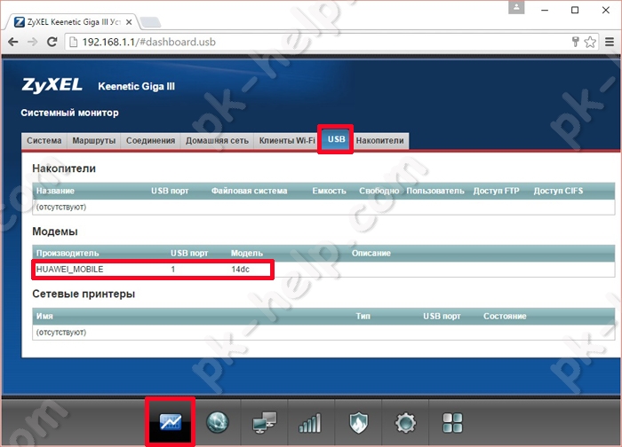
Task: Select the USB tab
Action: [x=336, y=139]
